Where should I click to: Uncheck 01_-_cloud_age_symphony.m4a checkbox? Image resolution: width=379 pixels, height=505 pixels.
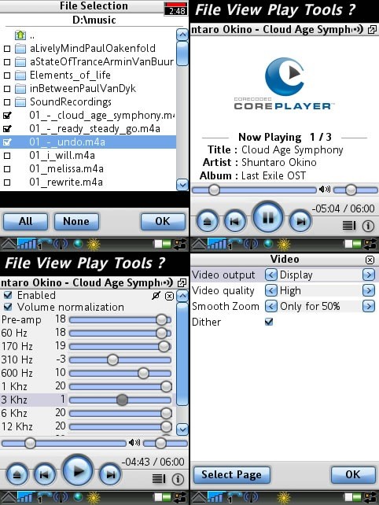coord(7,116)
